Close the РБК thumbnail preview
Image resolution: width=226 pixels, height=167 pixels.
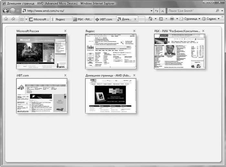[203, 31]
